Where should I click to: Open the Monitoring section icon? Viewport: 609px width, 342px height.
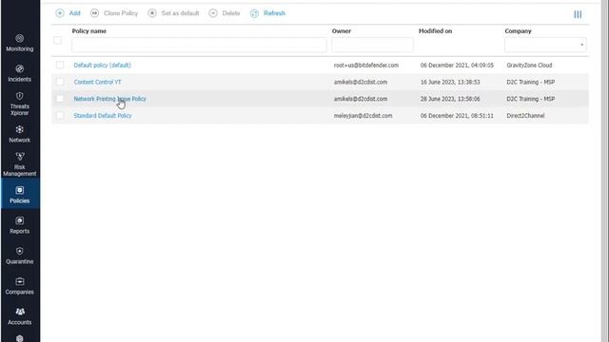click(x=19, y=38)
